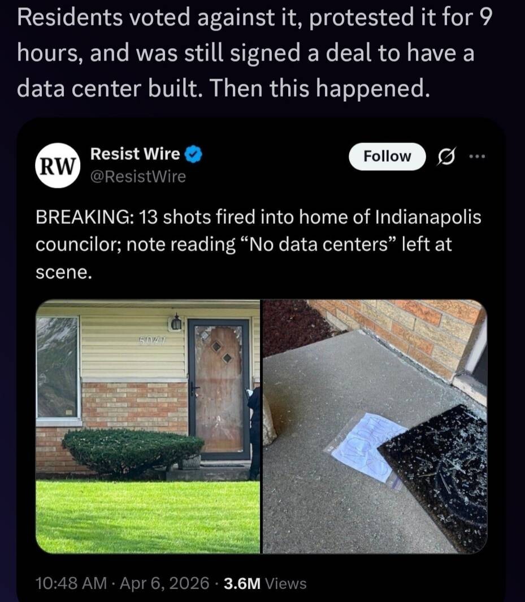Click the Grok slash-circle icon
Screen dimensions: 525x602
point(446,156)
